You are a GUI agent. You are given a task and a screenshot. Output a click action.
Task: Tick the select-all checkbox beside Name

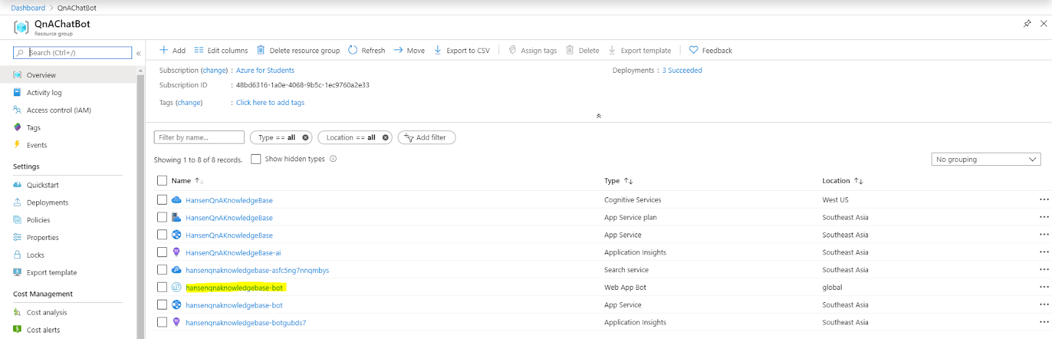point(162,180)
